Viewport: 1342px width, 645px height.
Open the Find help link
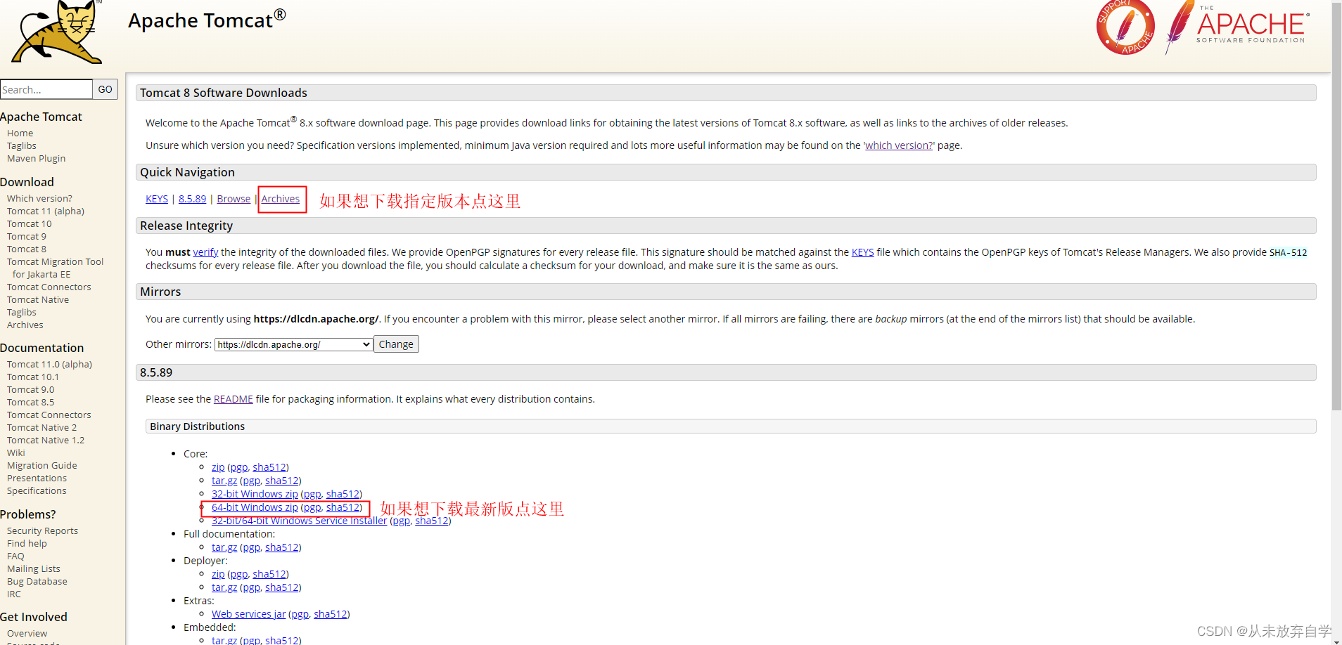coord(27,544)
